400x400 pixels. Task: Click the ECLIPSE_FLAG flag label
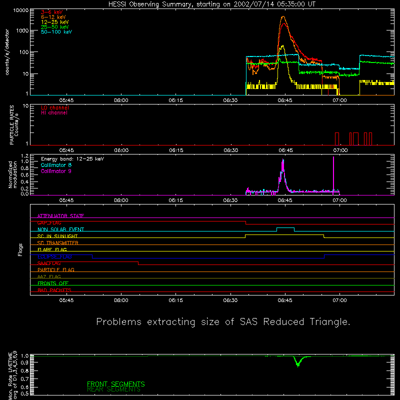click(54, 256)
